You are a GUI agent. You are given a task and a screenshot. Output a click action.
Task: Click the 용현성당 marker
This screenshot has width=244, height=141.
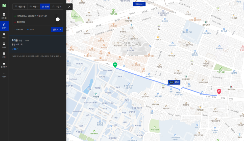123,29
